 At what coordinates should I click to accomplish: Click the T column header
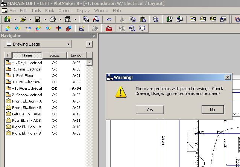coord(8,55)
